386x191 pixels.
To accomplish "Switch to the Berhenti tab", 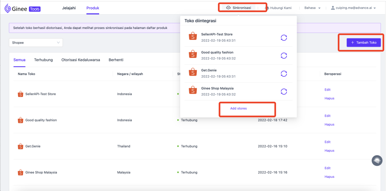I will point(116,60).
